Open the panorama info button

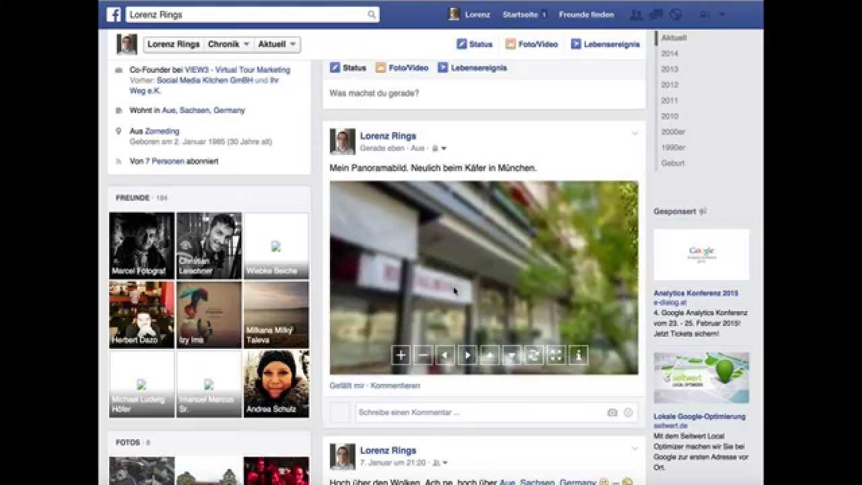(578, 356)
